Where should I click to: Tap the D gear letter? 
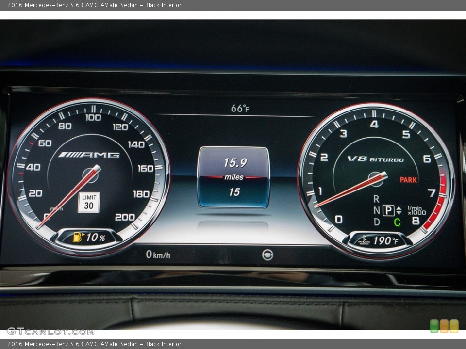(x=377, y=222)
